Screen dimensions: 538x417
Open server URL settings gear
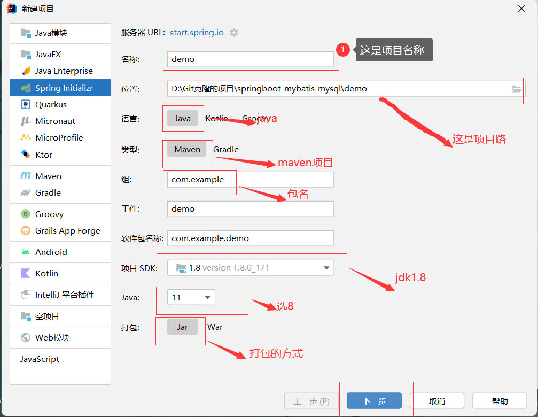234,33
